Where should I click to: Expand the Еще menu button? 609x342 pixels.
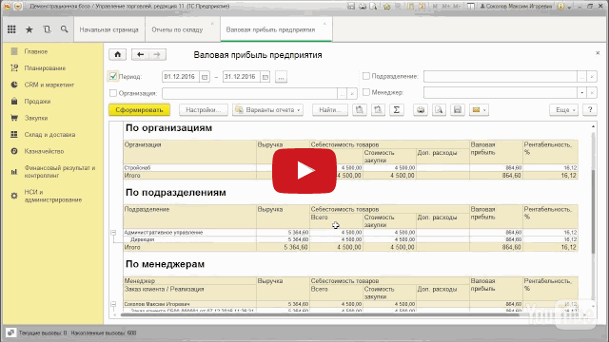563,110
